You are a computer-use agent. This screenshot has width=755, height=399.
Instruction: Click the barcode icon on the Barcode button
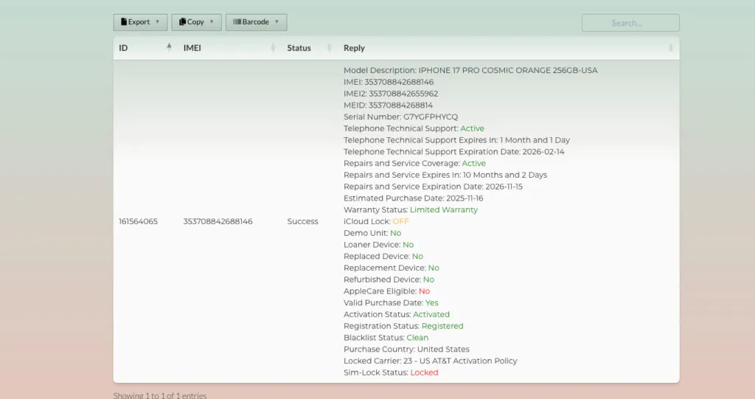[237, 21]
